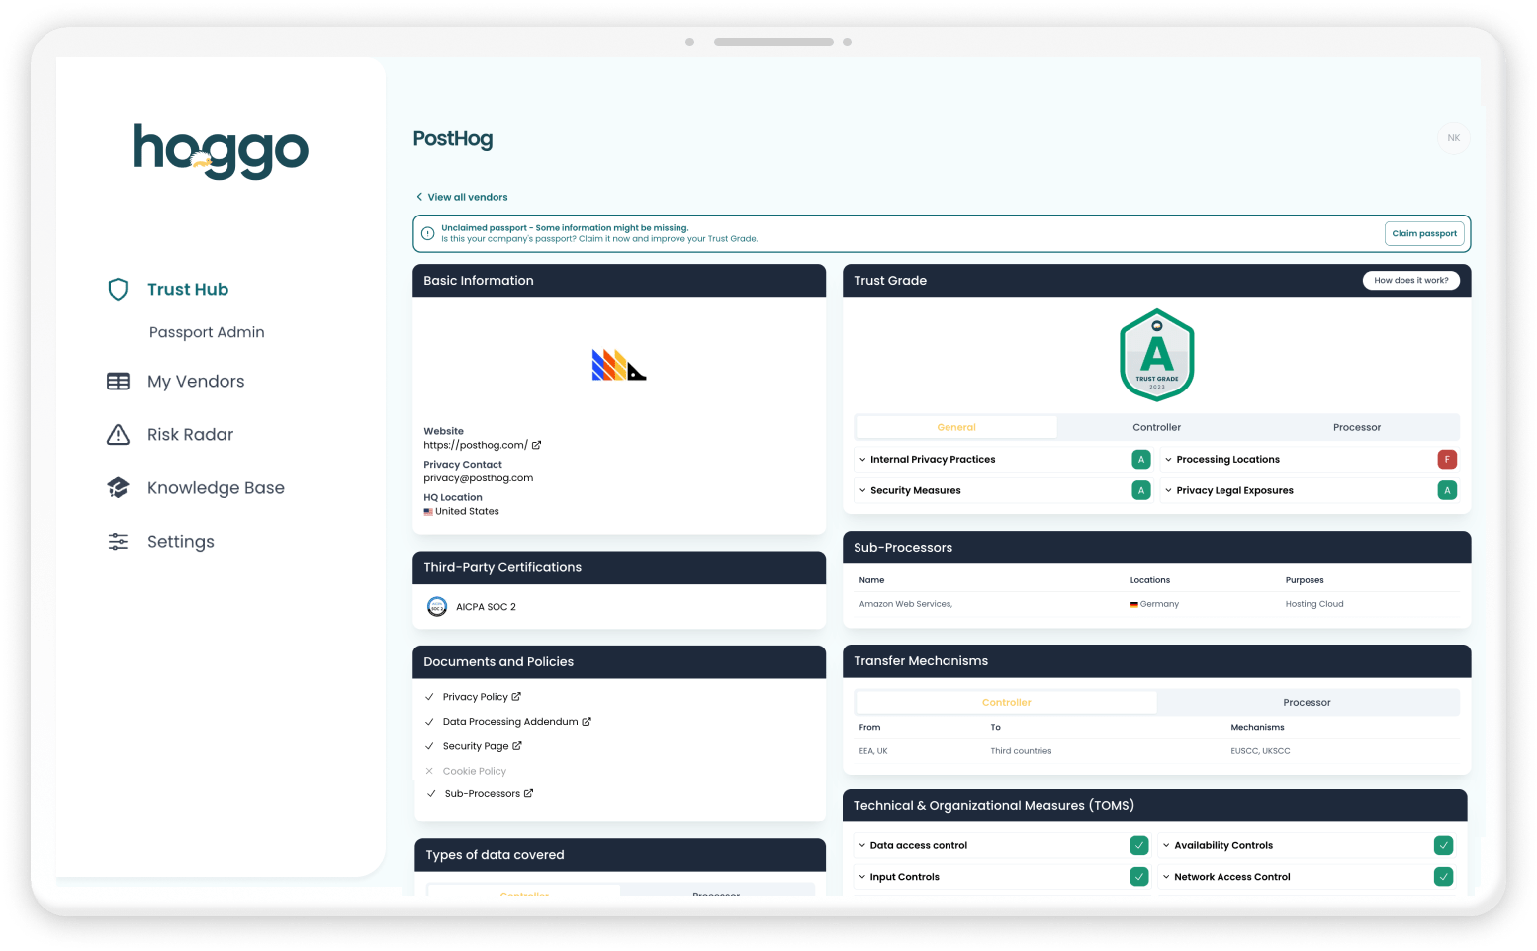Screen dimensions: 1537x951
Task: Click the View all vendors link
Action: (x=468, y=197)
